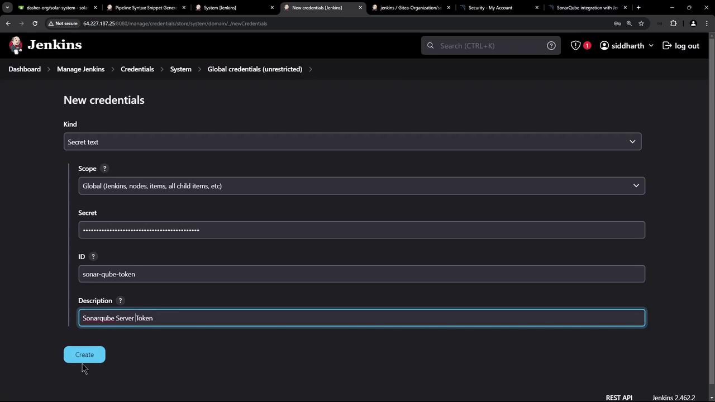Click the Description field with Sonarqube Server Token
The width and height of the screenshot is (715, 402).
click(361, 318)
